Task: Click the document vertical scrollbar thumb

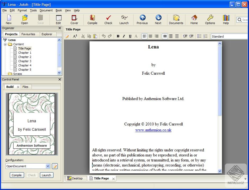Action: click(220, 81)
